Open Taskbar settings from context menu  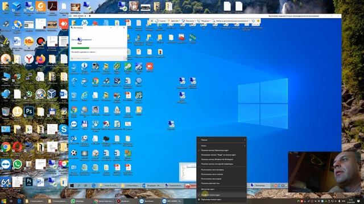point(221,199)
